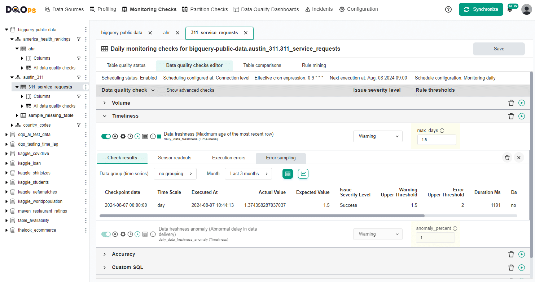Open severity dropdown for Data freshness anomaly

pyautogui.click(x=378, y=234)
